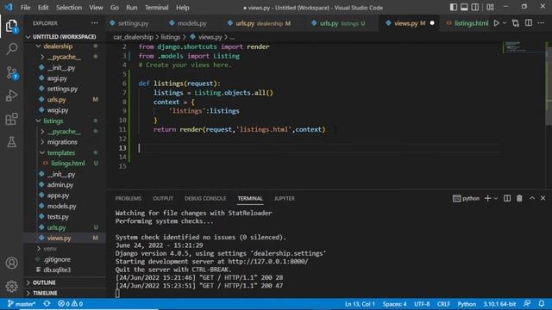Click the sync changes icon in status bar
Viewport: 552px width, 310px height.
point(47,304)
